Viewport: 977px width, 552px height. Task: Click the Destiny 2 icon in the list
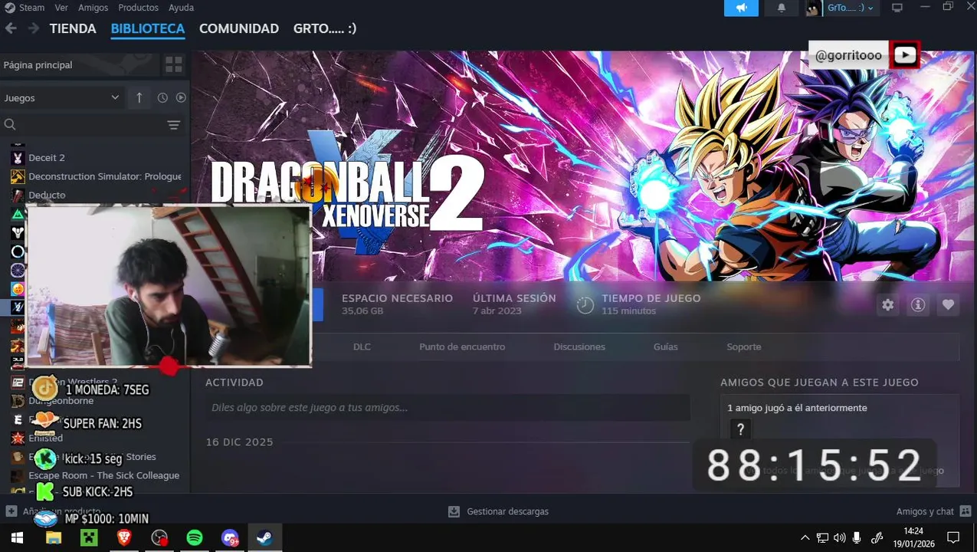click(x=18, y=232)
